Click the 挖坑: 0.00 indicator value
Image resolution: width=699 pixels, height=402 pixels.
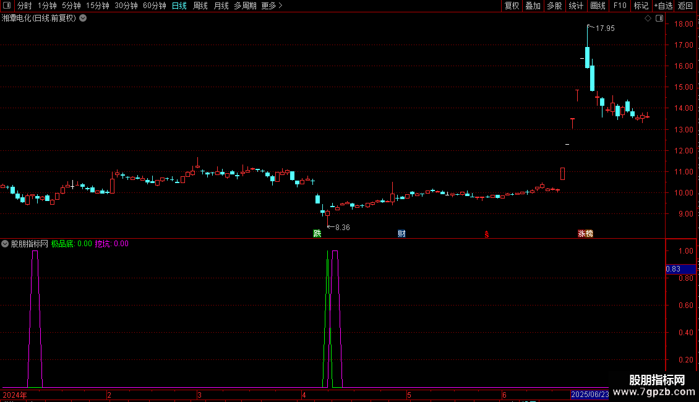[x=111, y=244]
